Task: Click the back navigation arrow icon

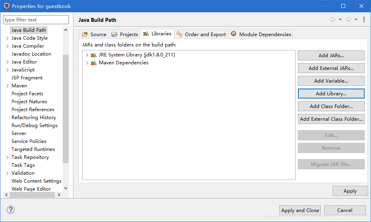Action: [332, 19]
